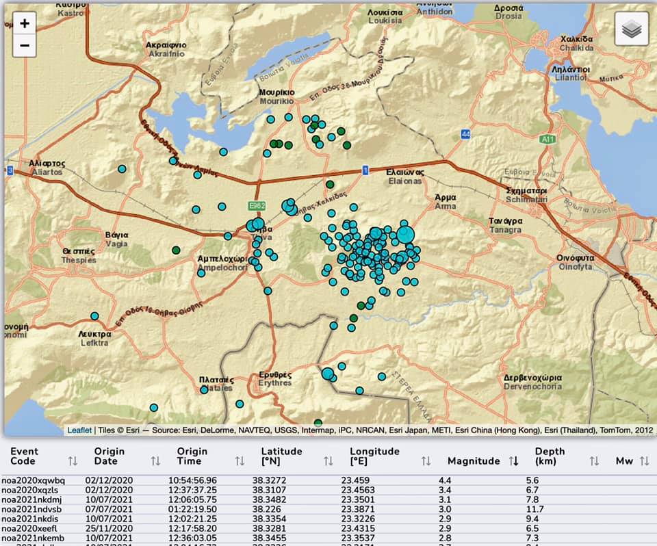This screenshot has width=657, height=546.
Task: Toggle Depth column sort arrows
Action: (593, 460)
